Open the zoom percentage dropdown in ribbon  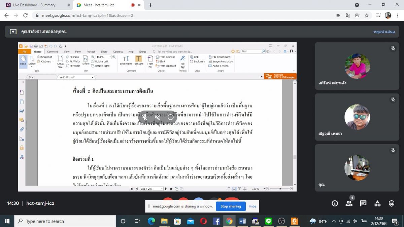click(110, 57)
